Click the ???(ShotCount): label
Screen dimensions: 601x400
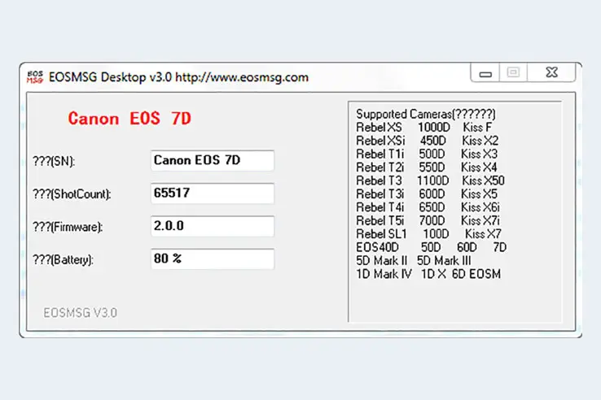[x=72, y=194]
